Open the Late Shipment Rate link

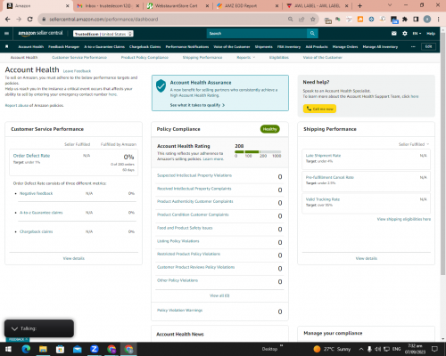coord(323,156)
